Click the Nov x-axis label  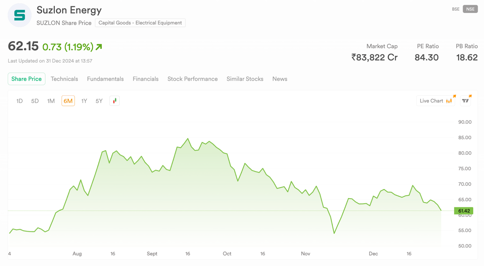(306, 254)
